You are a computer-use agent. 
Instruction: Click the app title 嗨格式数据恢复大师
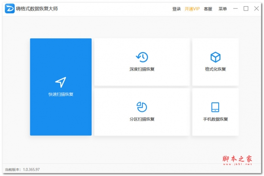[x=37, y=9]
